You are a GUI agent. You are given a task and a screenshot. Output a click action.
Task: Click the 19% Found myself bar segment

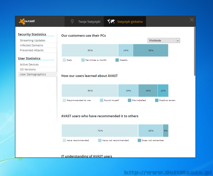pyautogui.click(x=128, y=90)
